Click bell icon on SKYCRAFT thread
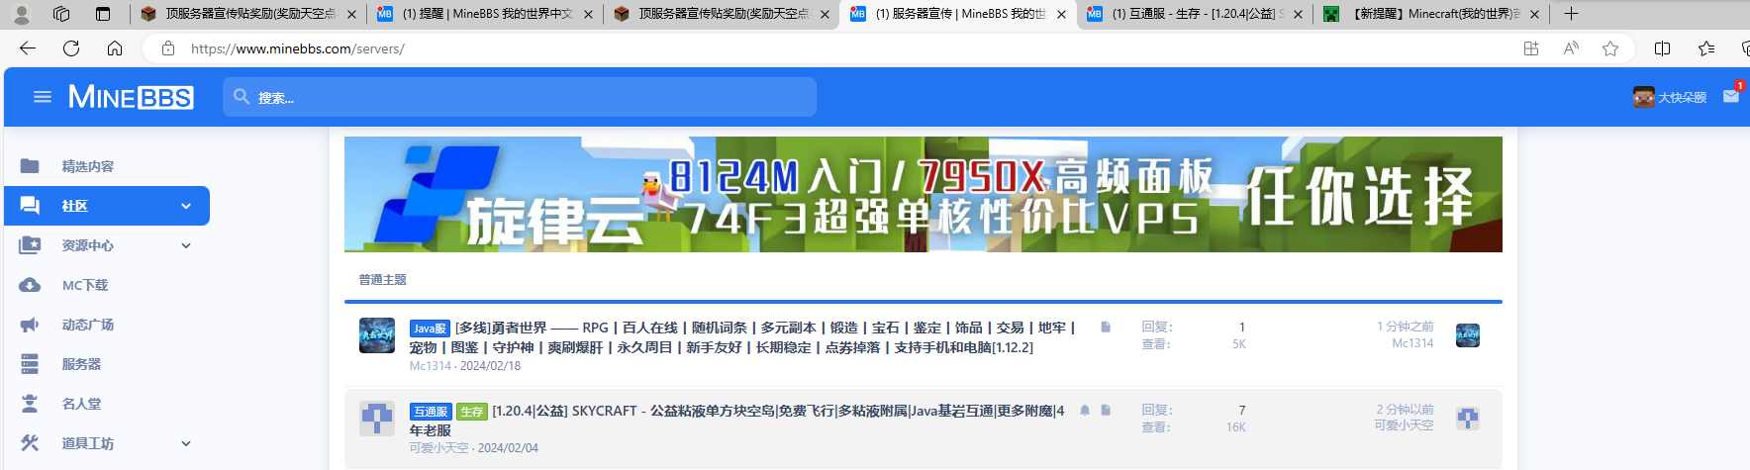Image resolution: width=1750 pixels, height=470 pixels. click(1085, 410)
